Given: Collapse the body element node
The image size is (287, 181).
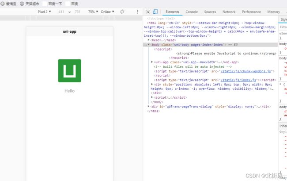Looking at the screenshot, I should coord(148,45).
